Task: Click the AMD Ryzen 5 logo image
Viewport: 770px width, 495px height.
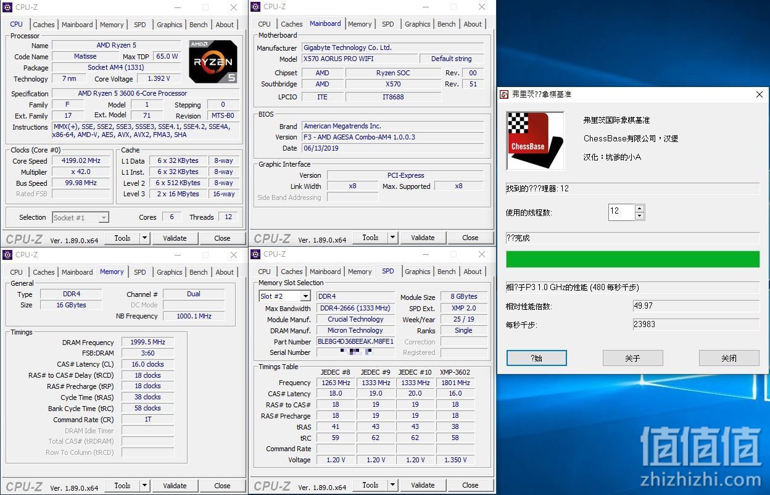Action: click(x=213, y=62)
